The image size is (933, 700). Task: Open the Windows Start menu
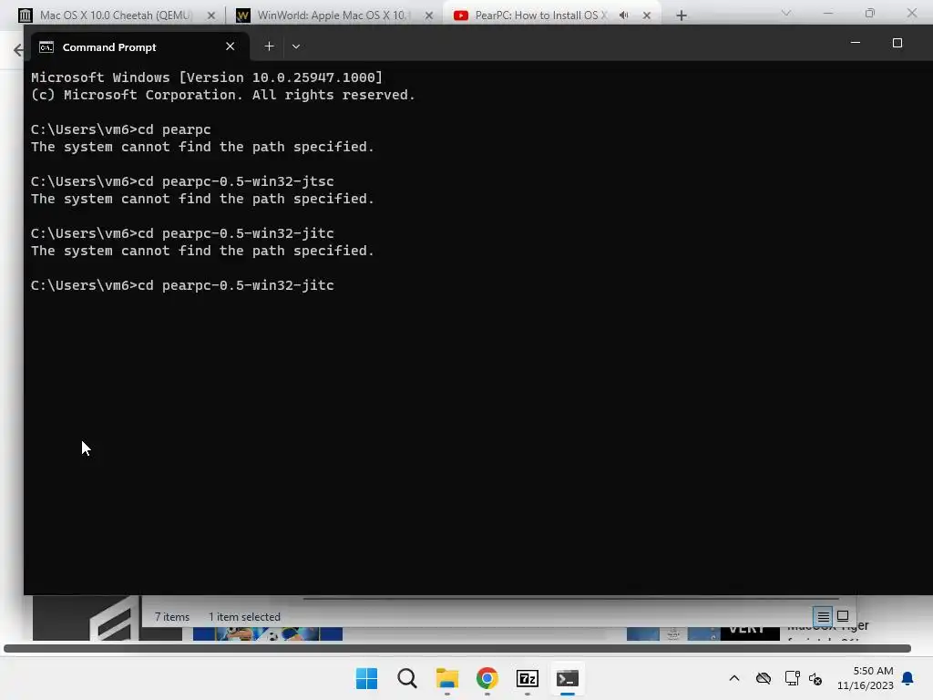coord(366,678)
